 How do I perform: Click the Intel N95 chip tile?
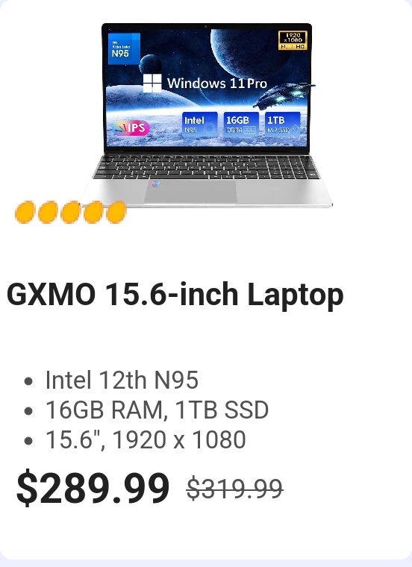[200, 124]
